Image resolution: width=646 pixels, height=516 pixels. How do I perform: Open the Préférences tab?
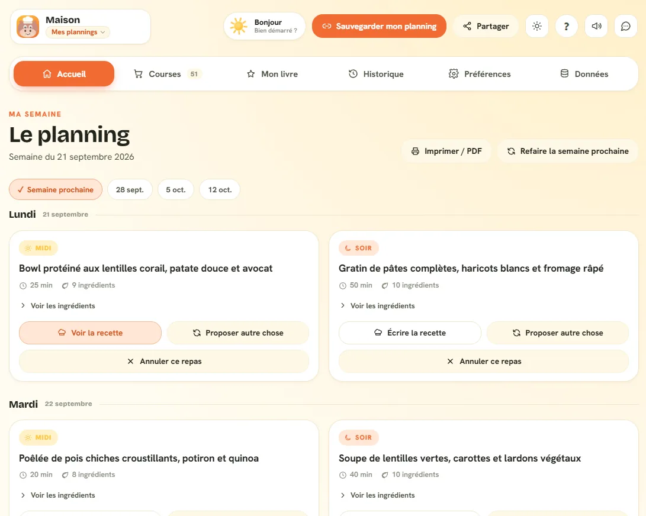point(480,74)
